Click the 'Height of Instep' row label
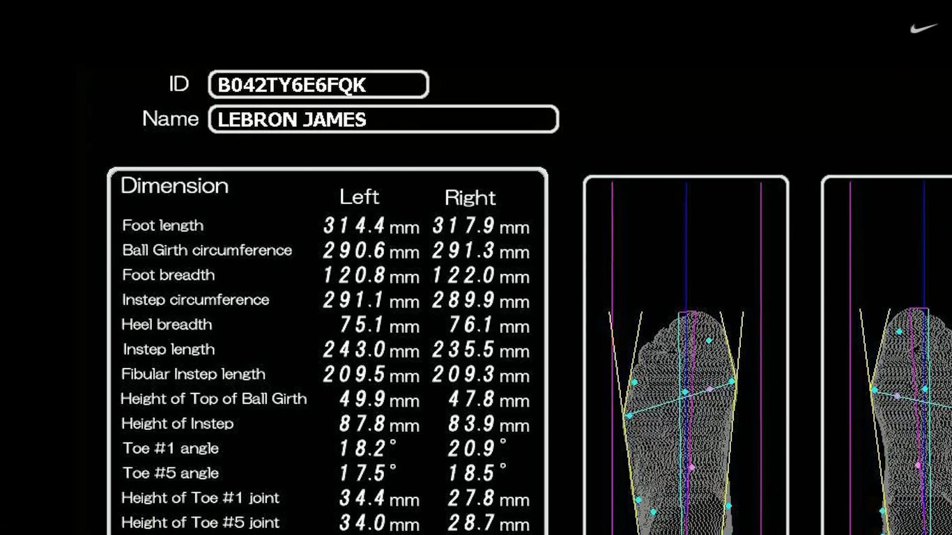 click(x=178, y=424)
